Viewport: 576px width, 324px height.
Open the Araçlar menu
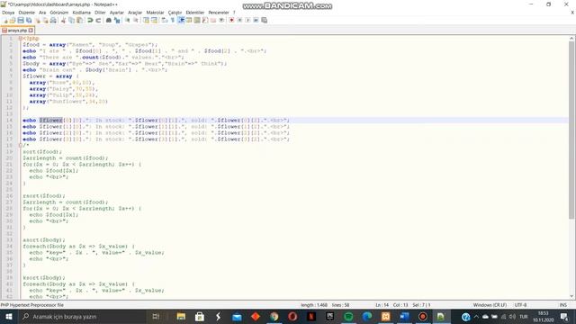135,13
